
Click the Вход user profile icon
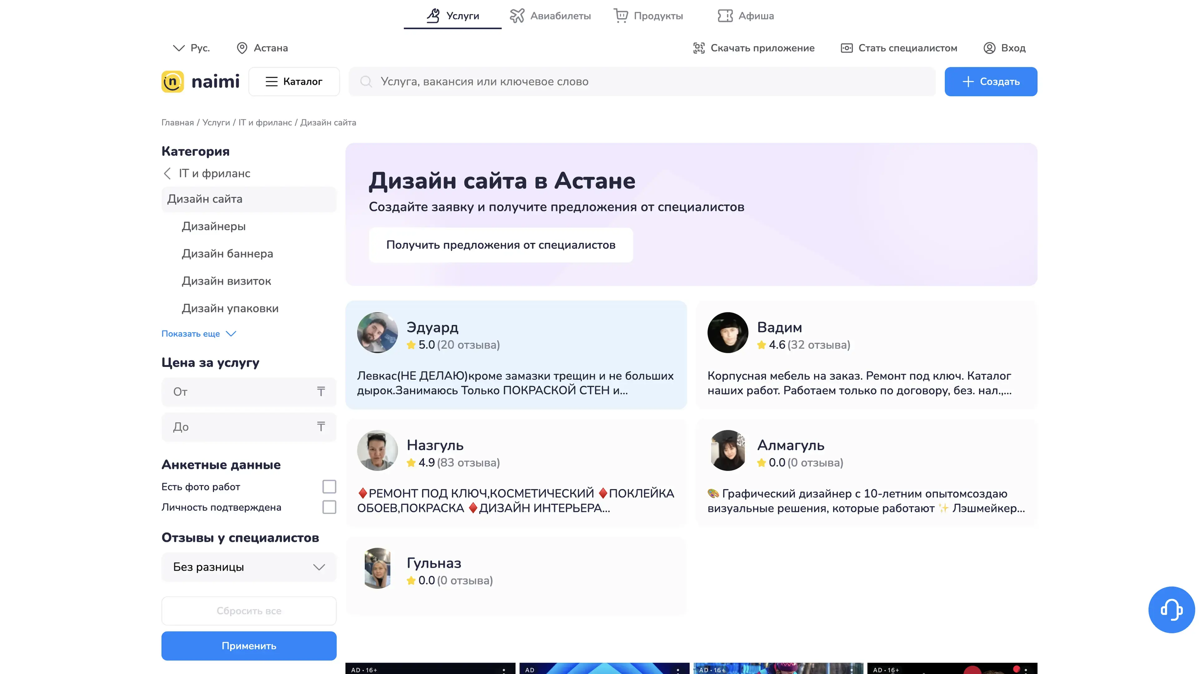pyautogui.click(x=989, y=48)
